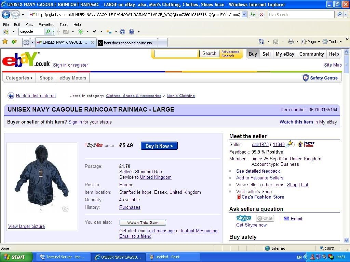Open the eBay Community tab

click(311, 54)
